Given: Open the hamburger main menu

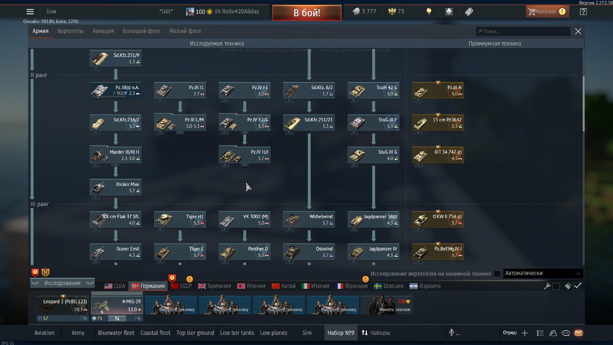Looking at the screenshot, I should pyautogui.click(x=30, y=11).
